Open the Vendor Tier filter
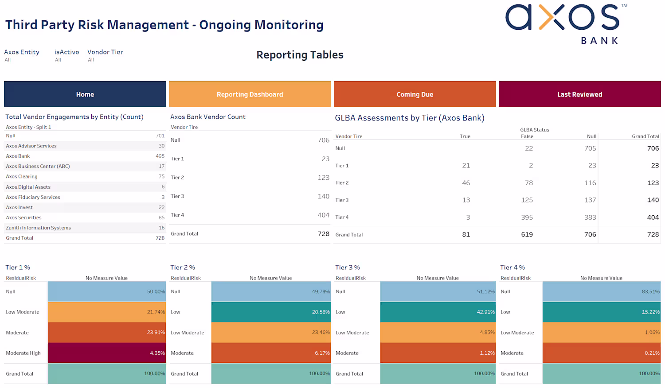665x388 pixels. tap(105, 55)
